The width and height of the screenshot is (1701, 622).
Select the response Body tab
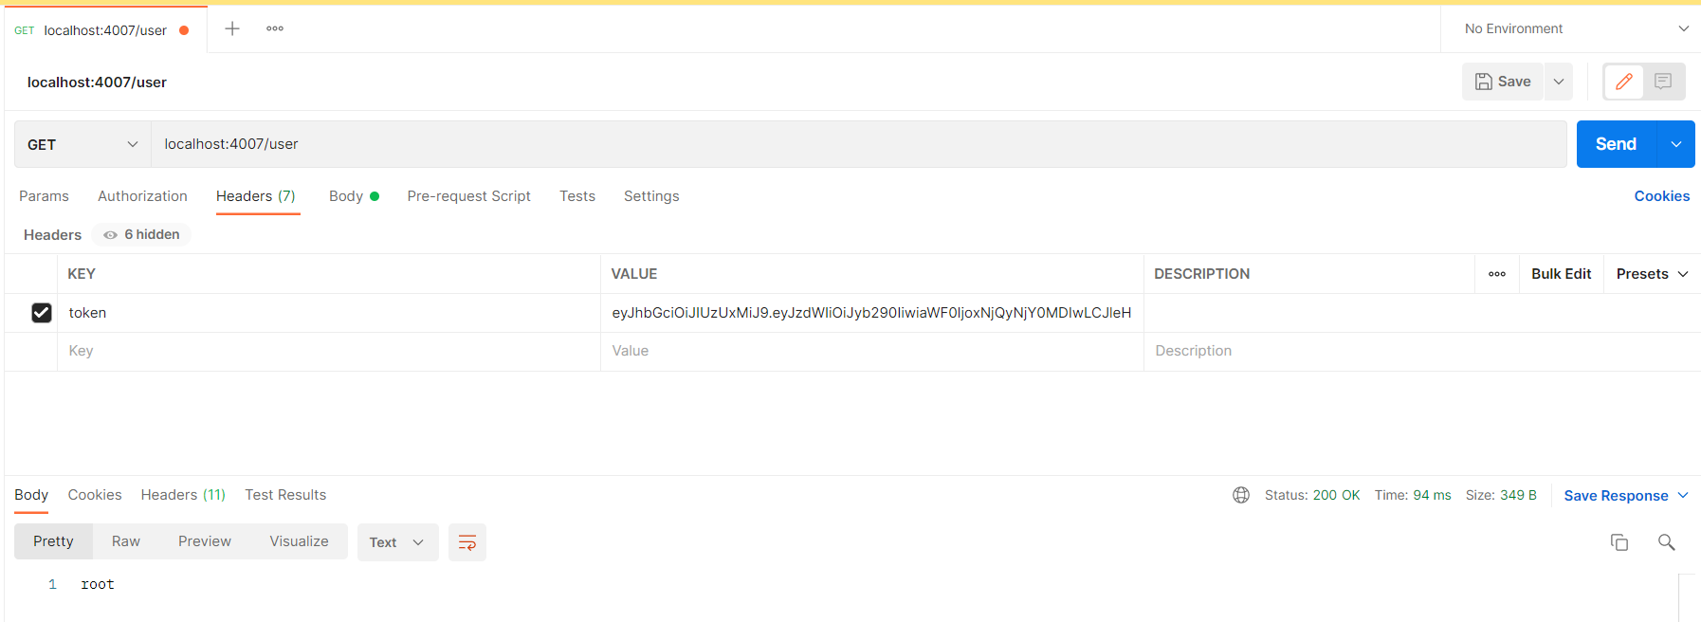31,495
